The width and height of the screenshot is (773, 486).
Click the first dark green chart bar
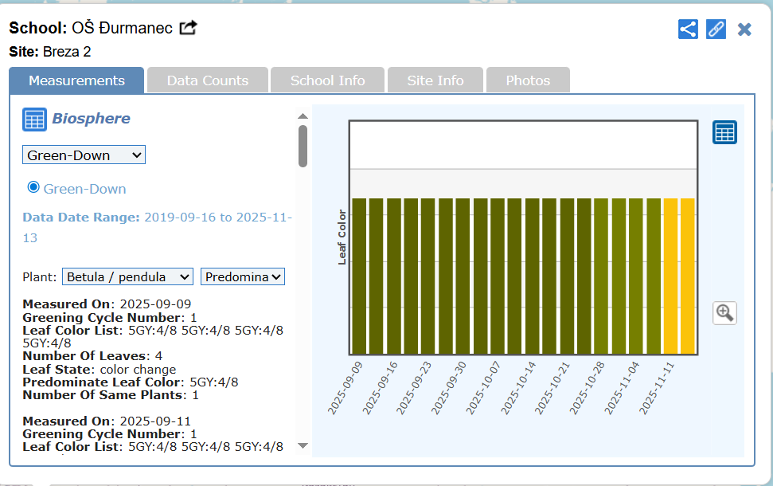tap(359, 276)
